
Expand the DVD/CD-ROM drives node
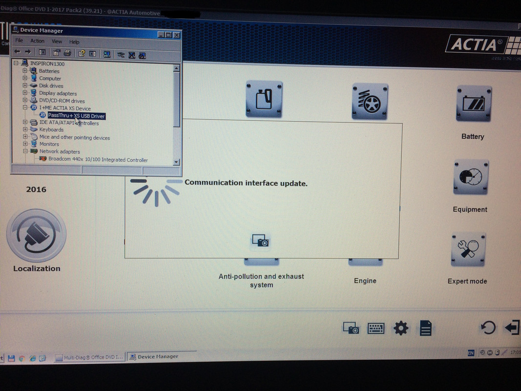(25, 100)
